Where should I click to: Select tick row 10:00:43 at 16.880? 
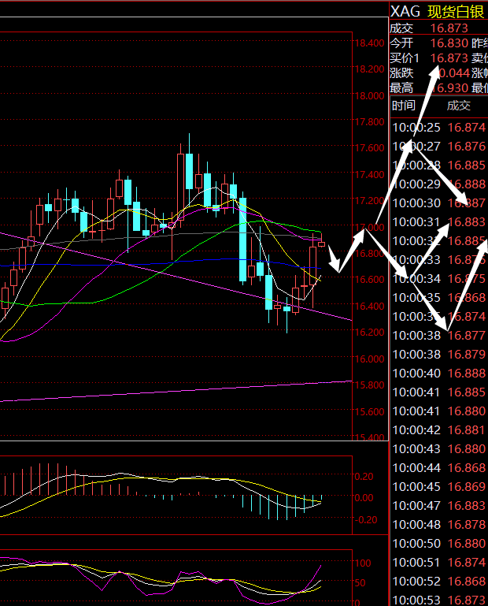439,449
